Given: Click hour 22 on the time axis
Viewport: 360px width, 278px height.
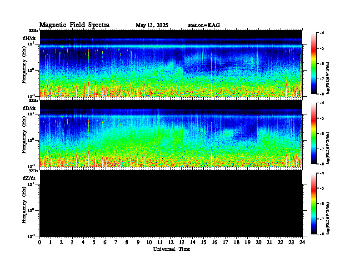Looking at the screenshot, I should pyautogui.click(x=280, y=242).
